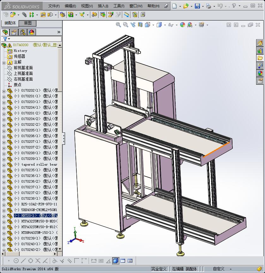Open the 工具(T) menu
This screenshot has width=265, height=273.
[x=119, y=6]
